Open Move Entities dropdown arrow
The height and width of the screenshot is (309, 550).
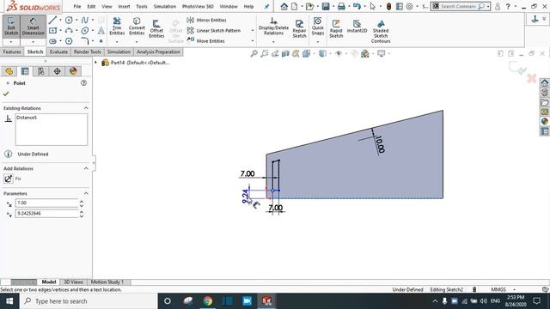point(252,41)
